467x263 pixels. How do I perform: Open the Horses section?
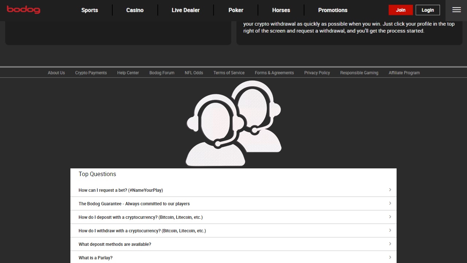click(281, 10)
